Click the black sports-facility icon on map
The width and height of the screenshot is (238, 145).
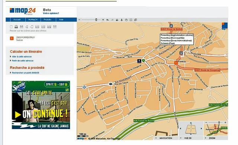(139, 61)
